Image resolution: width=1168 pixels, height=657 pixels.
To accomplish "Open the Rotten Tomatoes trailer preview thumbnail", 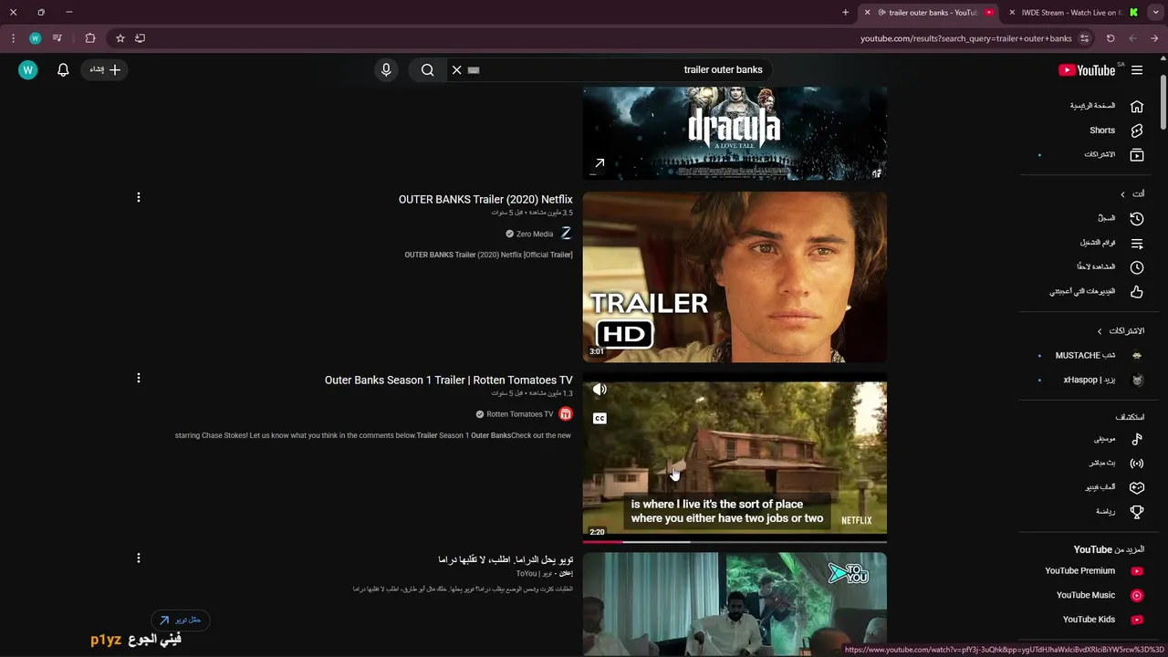I will pyautogui.click(x=735, y=457).
